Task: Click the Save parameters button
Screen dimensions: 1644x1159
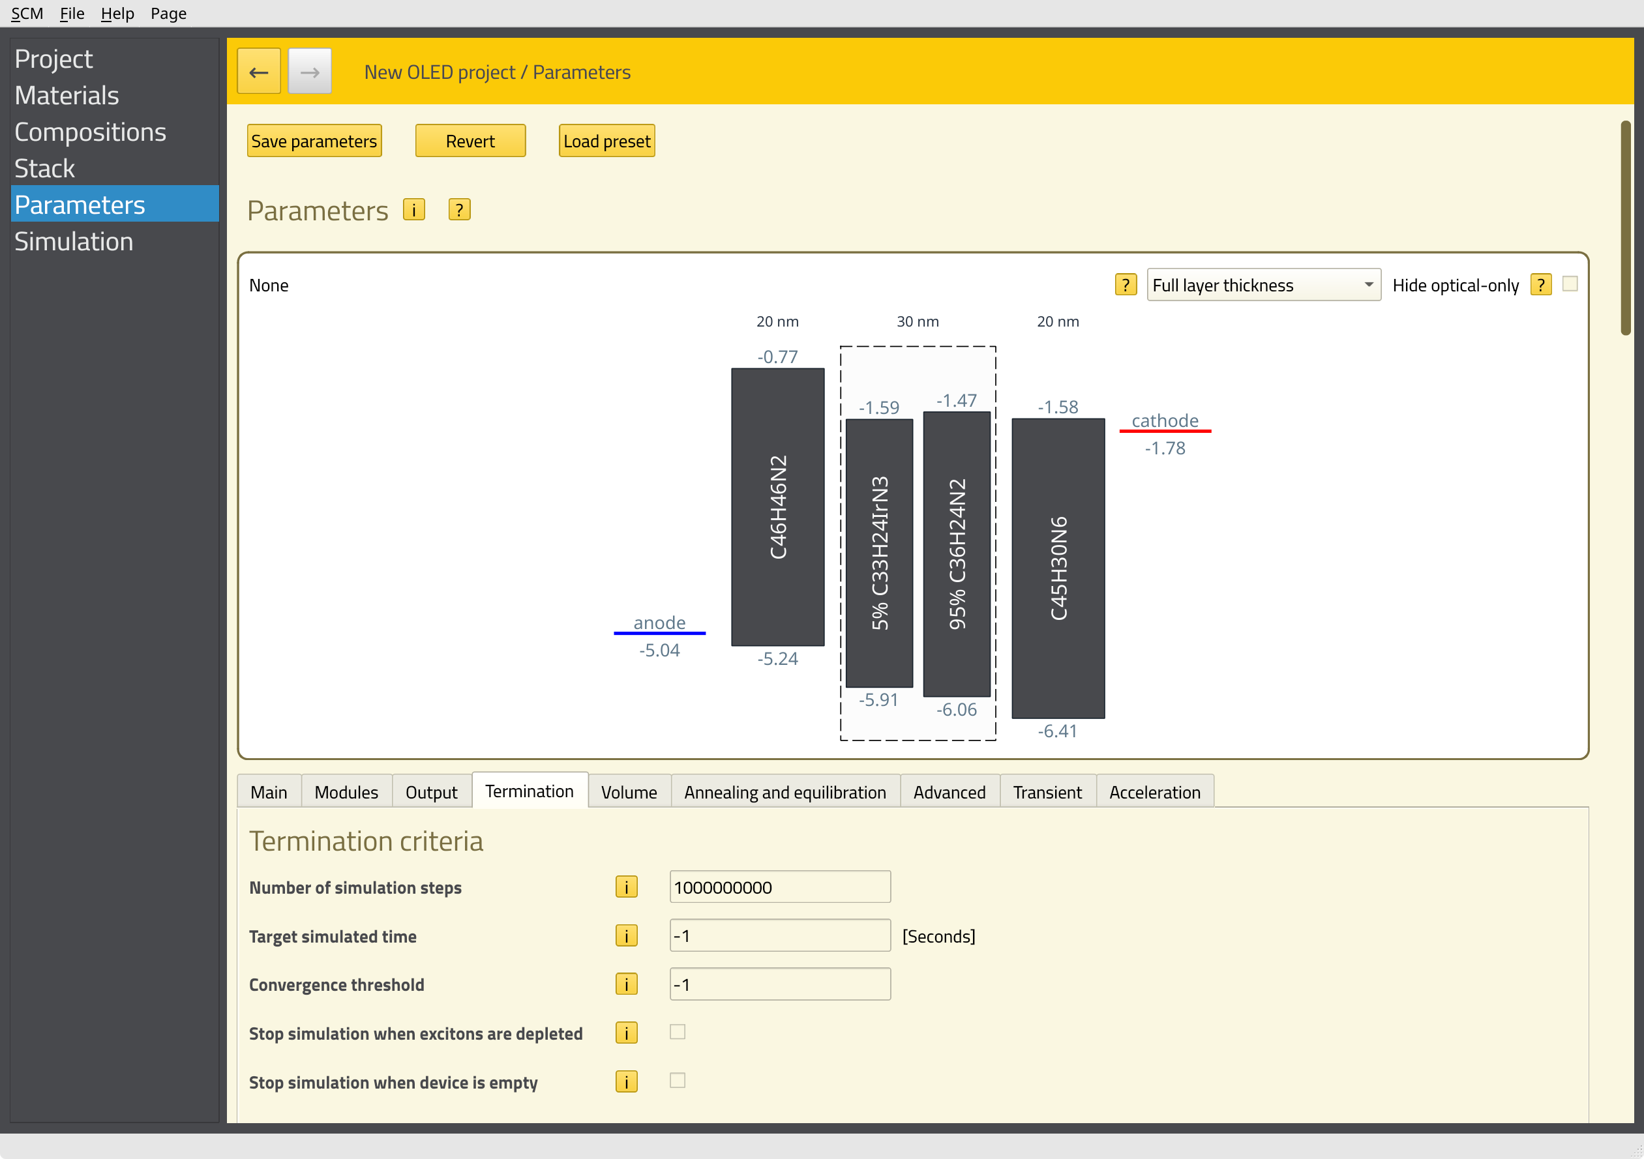Action: click(314, 141)
